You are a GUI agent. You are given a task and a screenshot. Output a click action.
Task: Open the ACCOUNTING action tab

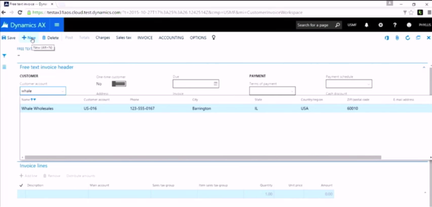coord(171,38)
